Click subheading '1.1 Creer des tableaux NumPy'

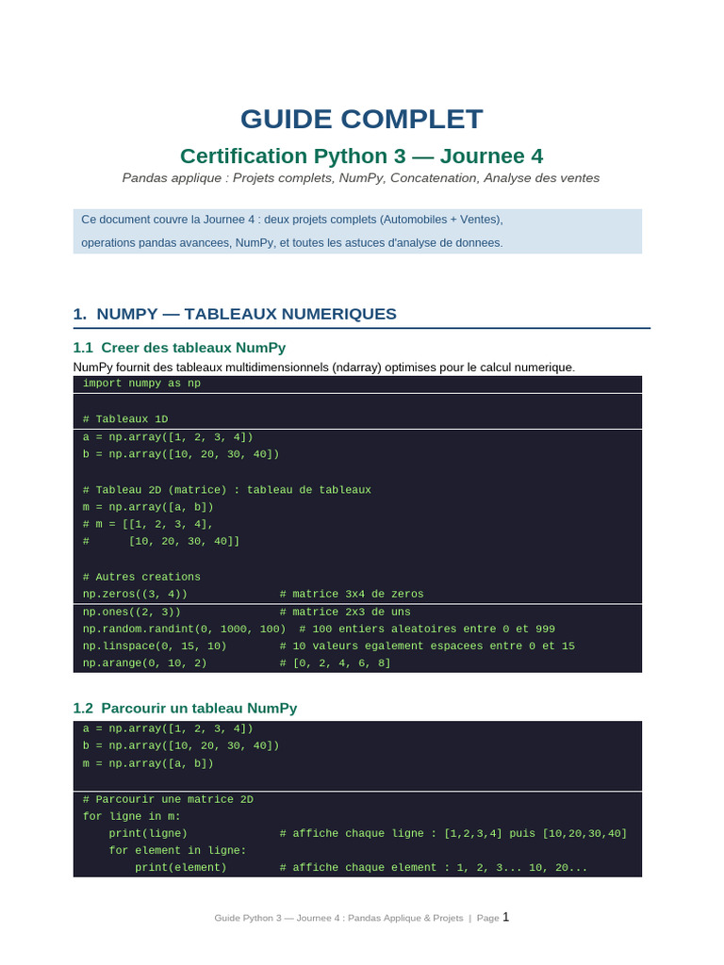179,348
